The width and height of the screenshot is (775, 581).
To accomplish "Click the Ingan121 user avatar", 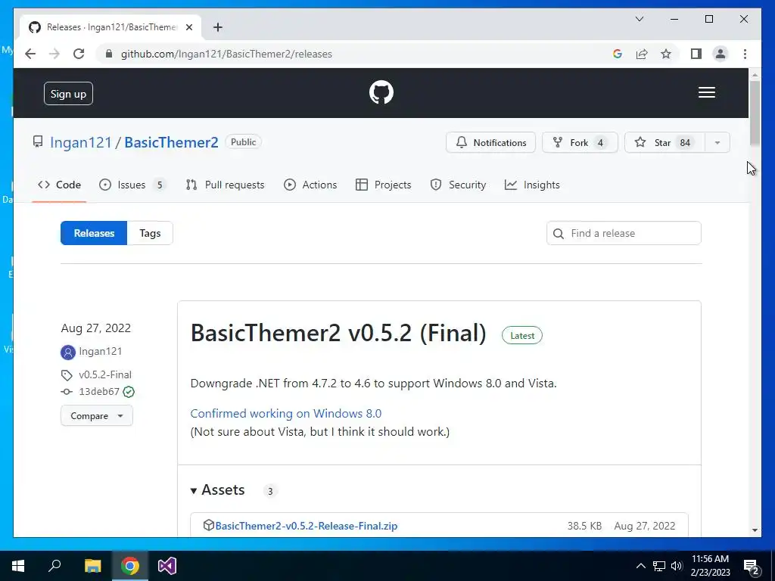I will pyautogui.click(x=67, y=352).
